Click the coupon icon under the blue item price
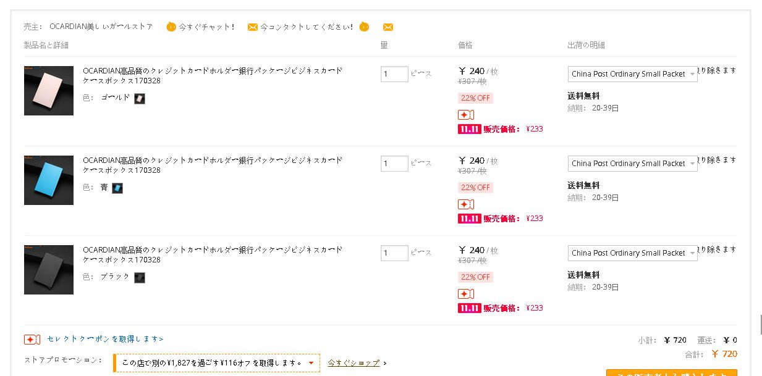762x376 pixels. pyautogui.click(x=466, y=204)
